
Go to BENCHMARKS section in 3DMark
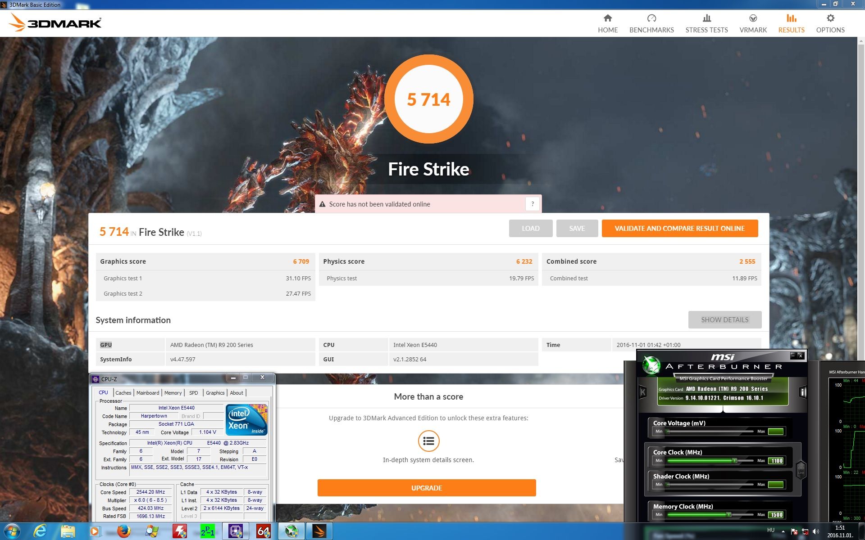pos(651,23)
